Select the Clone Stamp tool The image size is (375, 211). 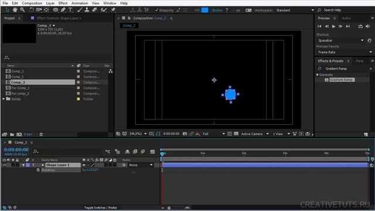87,10
